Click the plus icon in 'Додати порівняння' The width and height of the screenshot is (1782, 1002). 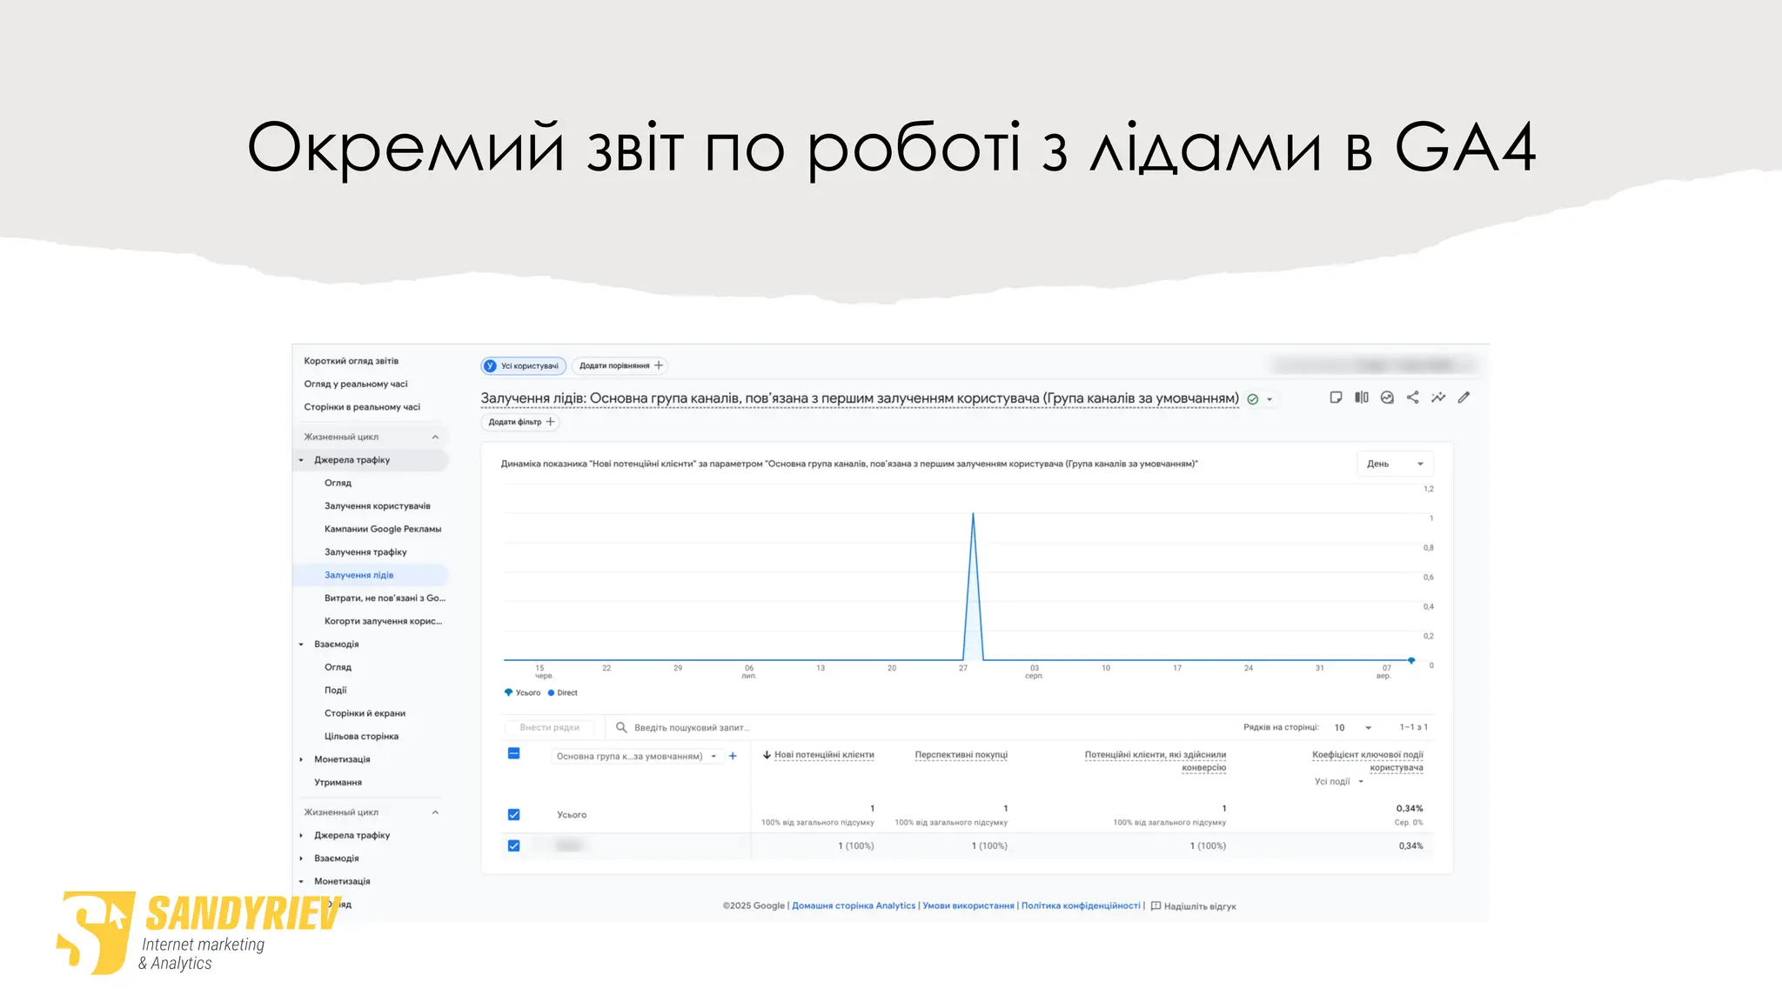point(659,365)
